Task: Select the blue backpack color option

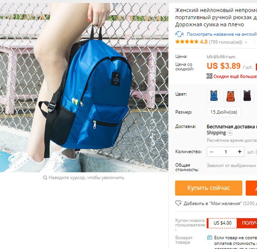Action: [x=214, y=96]
